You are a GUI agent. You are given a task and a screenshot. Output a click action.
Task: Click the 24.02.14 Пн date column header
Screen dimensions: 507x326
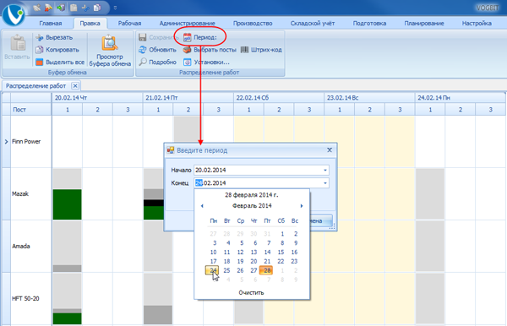pyautogui.click(x=461, y=98)
